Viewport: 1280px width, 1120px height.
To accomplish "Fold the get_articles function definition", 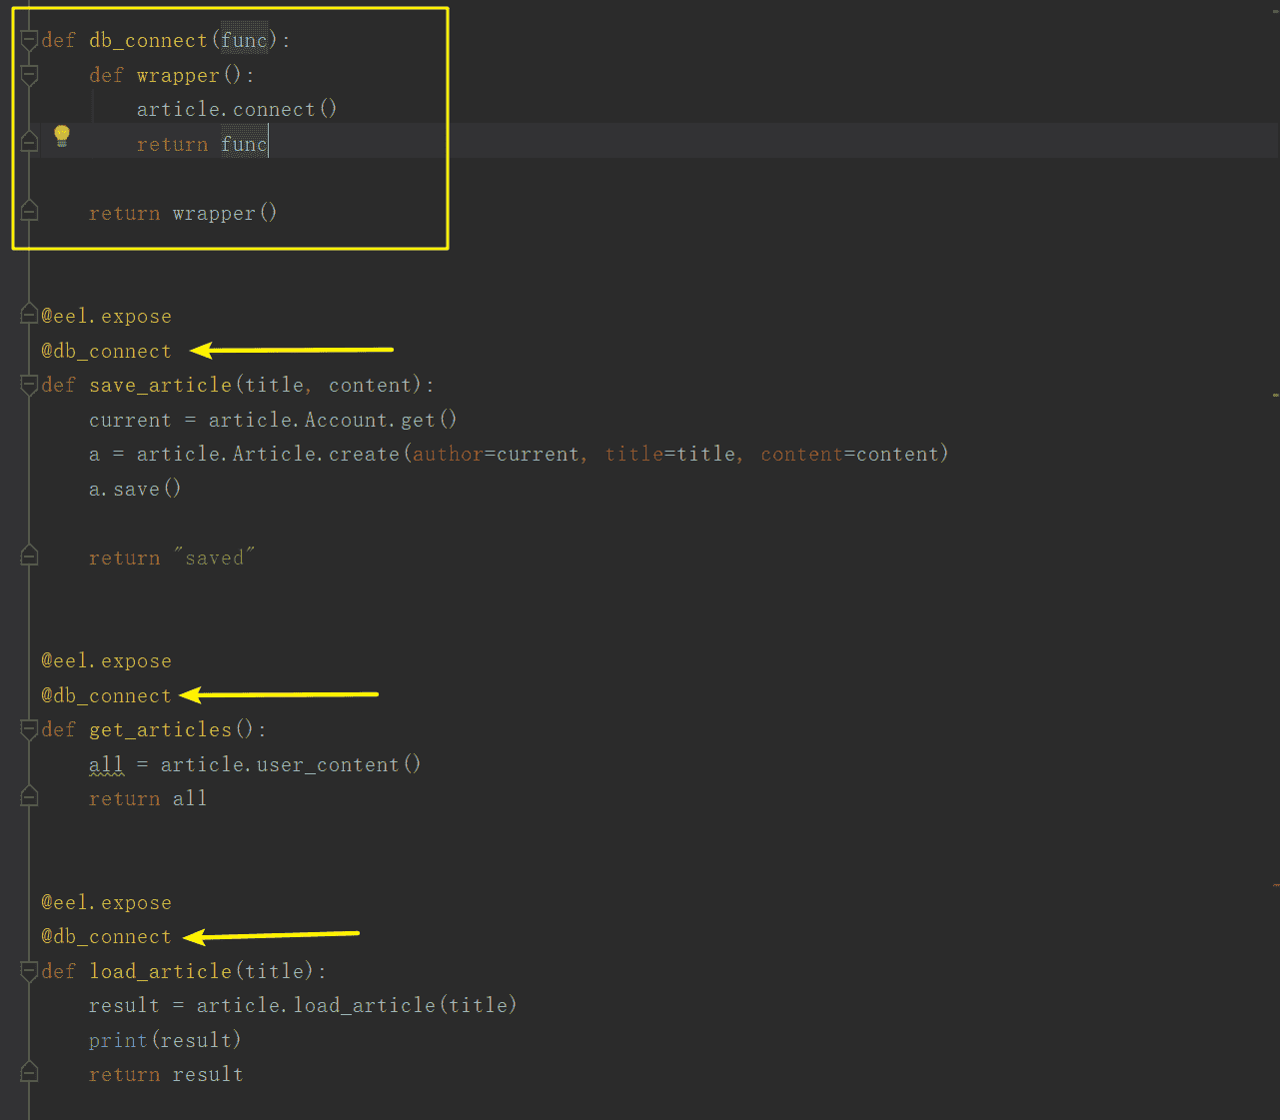I will (29, 730).
